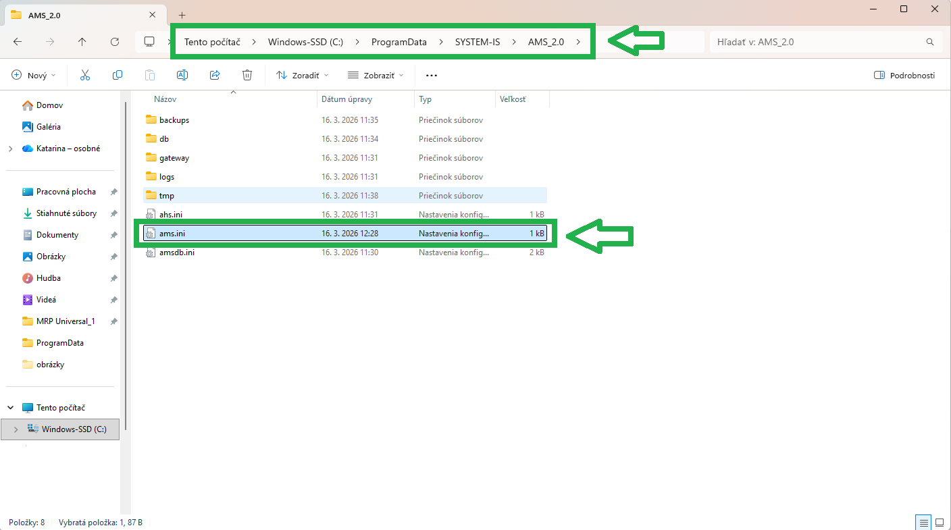Click the AMS_2.0 window tab

pos(74,15)
